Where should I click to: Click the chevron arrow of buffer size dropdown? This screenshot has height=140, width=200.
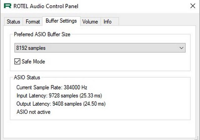click(x=181, y=48)
